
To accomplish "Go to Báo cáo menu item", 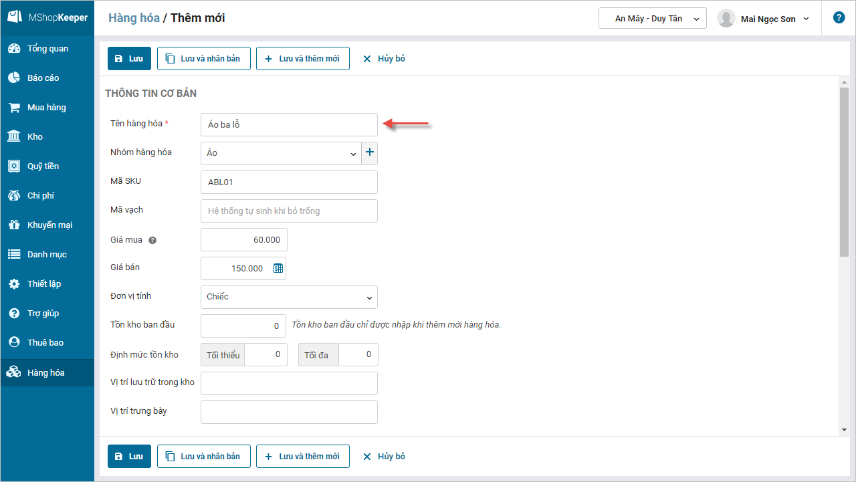I will (43, 78).
